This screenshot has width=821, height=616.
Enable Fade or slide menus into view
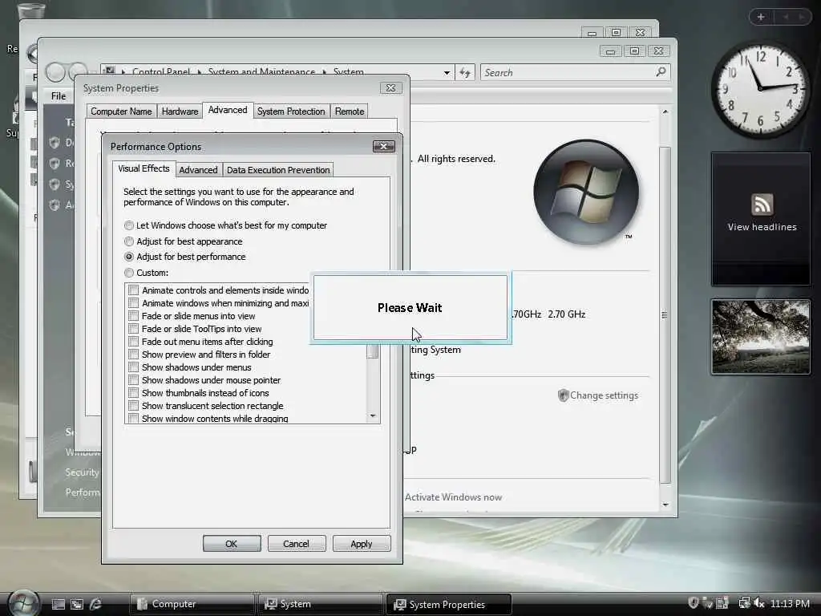click(134, 316)
